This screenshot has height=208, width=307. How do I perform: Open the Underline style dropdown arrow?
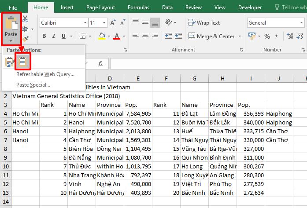(x=71, y=36)
